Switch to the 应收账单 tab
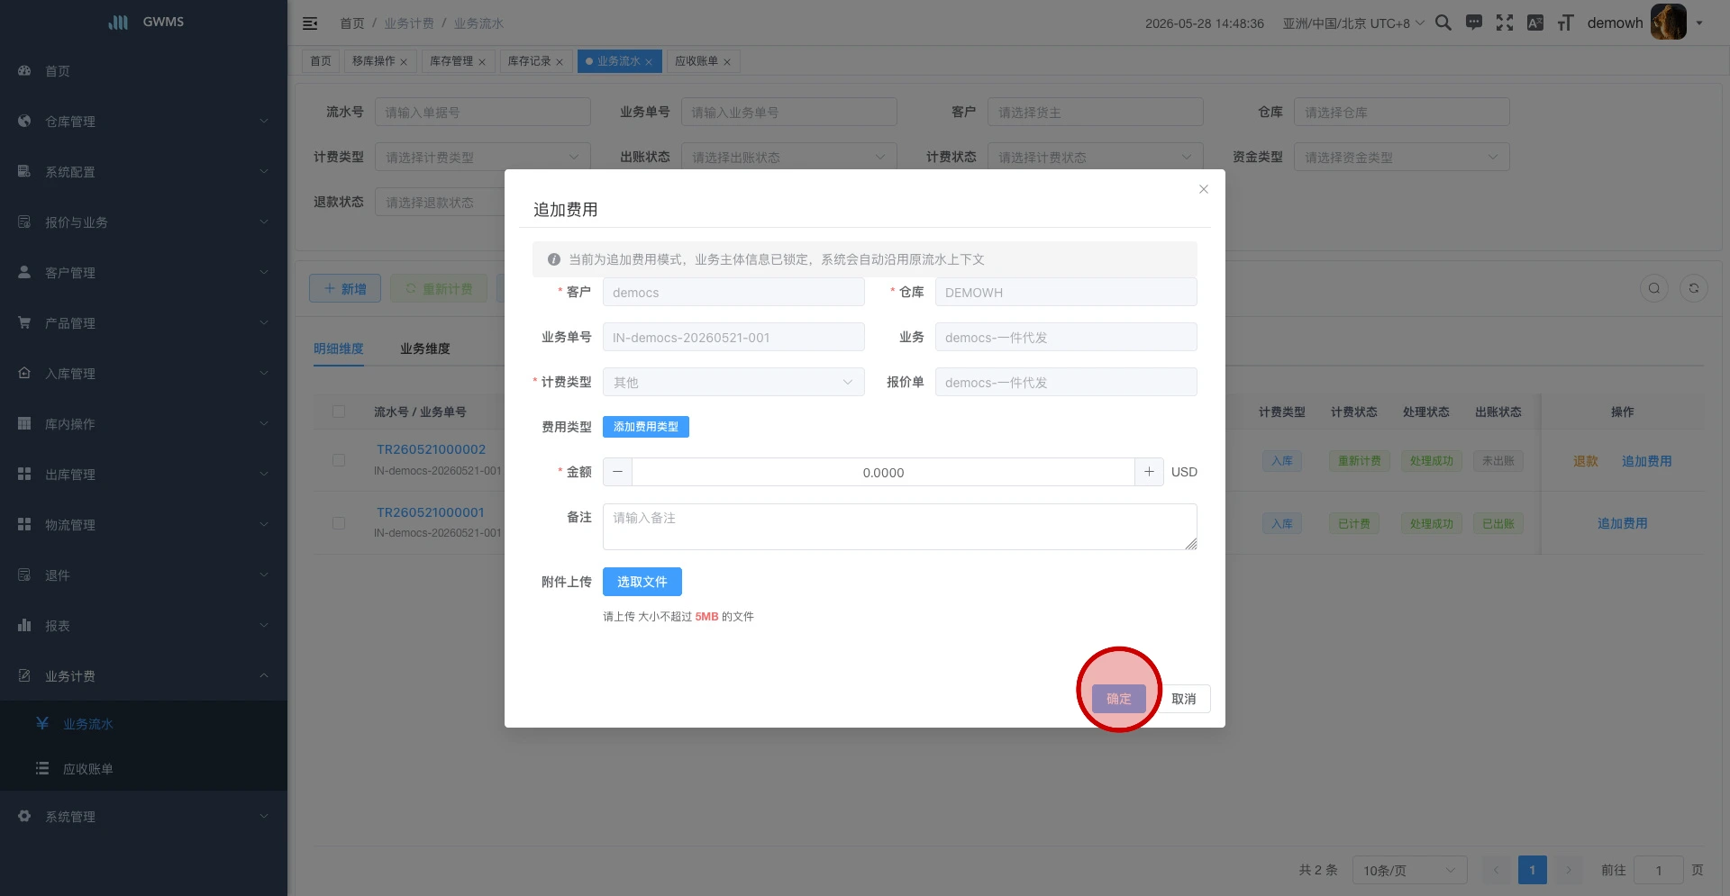Viewport: 1730px width, 896px height. tap(703, 61)
